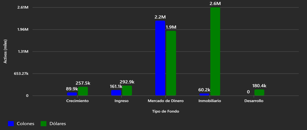The image size is (307, 130).
Task: Select the blue Mercado de Dinero bar
Action: coord(160,58)
